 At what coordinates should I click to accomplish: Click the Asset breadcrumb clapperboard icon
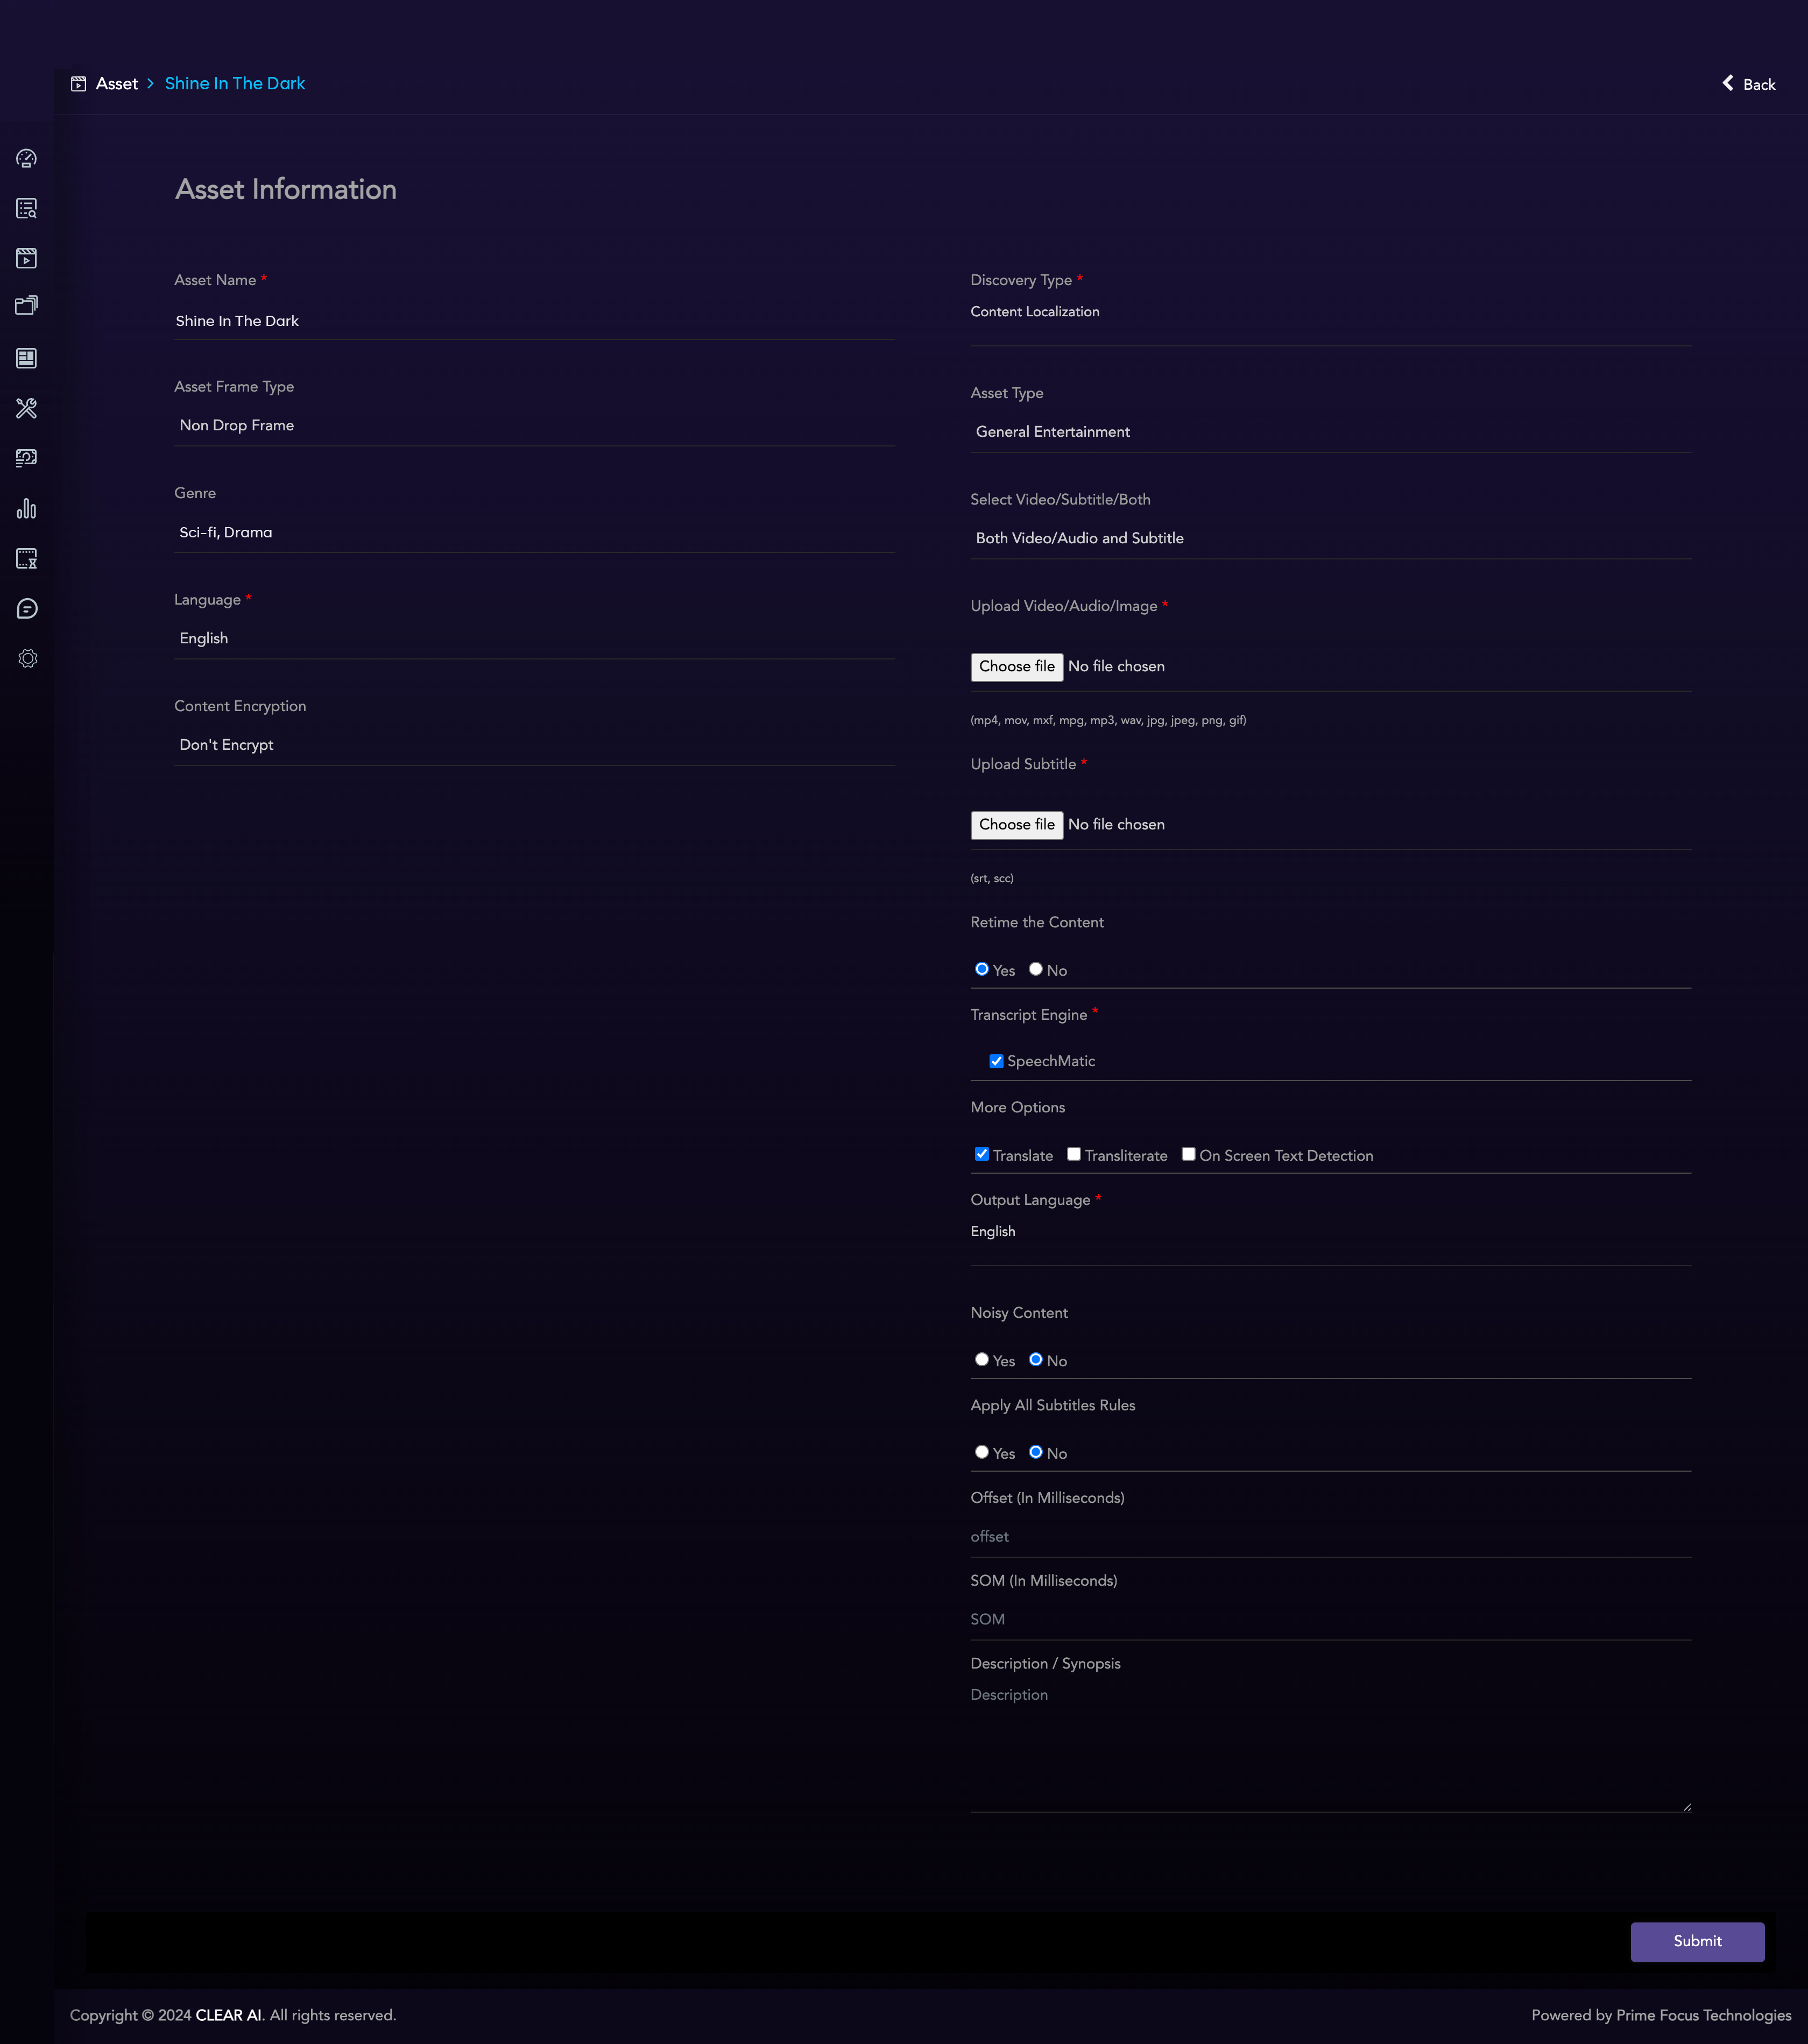(x=78, y=84)
